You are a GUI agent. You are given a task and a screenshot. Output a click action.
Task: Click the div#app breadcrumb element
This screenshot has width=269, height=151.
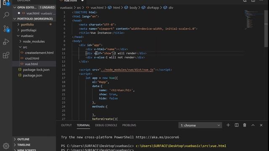pos(153,8)
